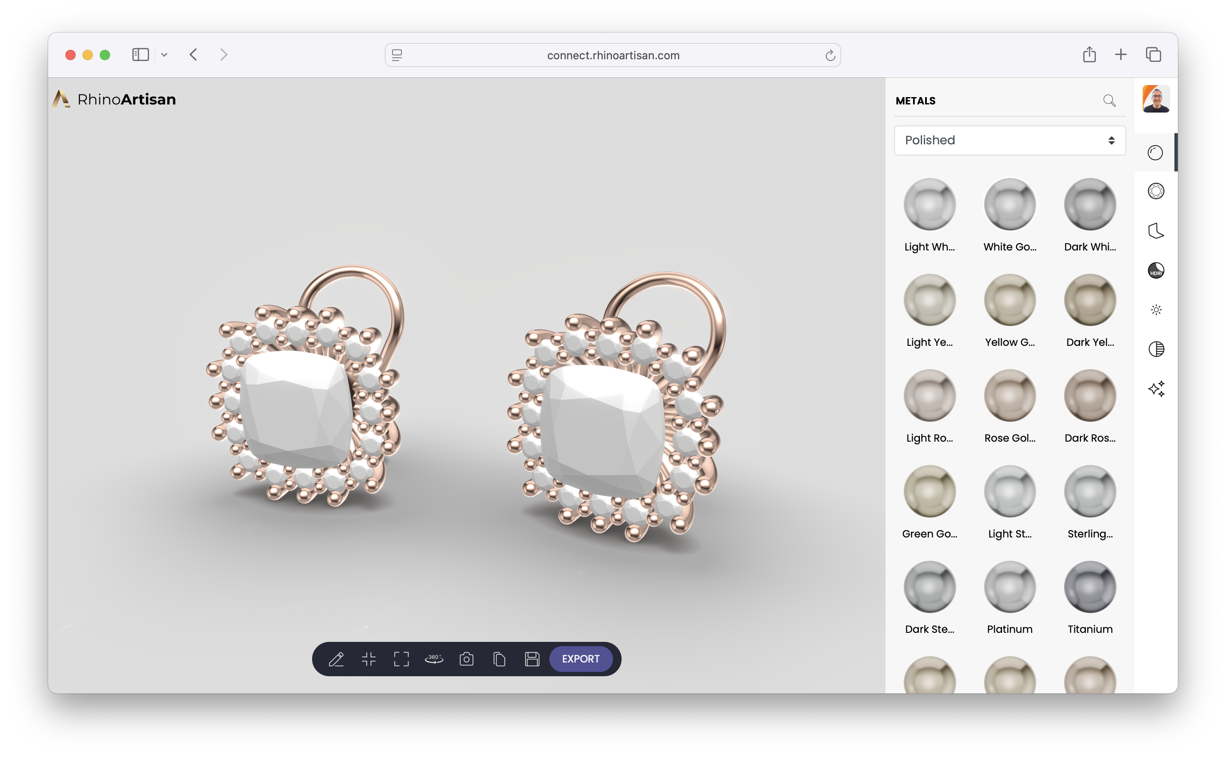Click the collapse view arrows icon
The image size is (1226, 757).
pyautogui.click(x=368, y=659)
